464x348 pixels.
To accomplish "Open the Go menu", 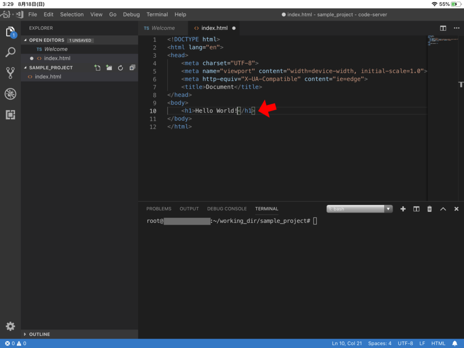I will (113, 14).
